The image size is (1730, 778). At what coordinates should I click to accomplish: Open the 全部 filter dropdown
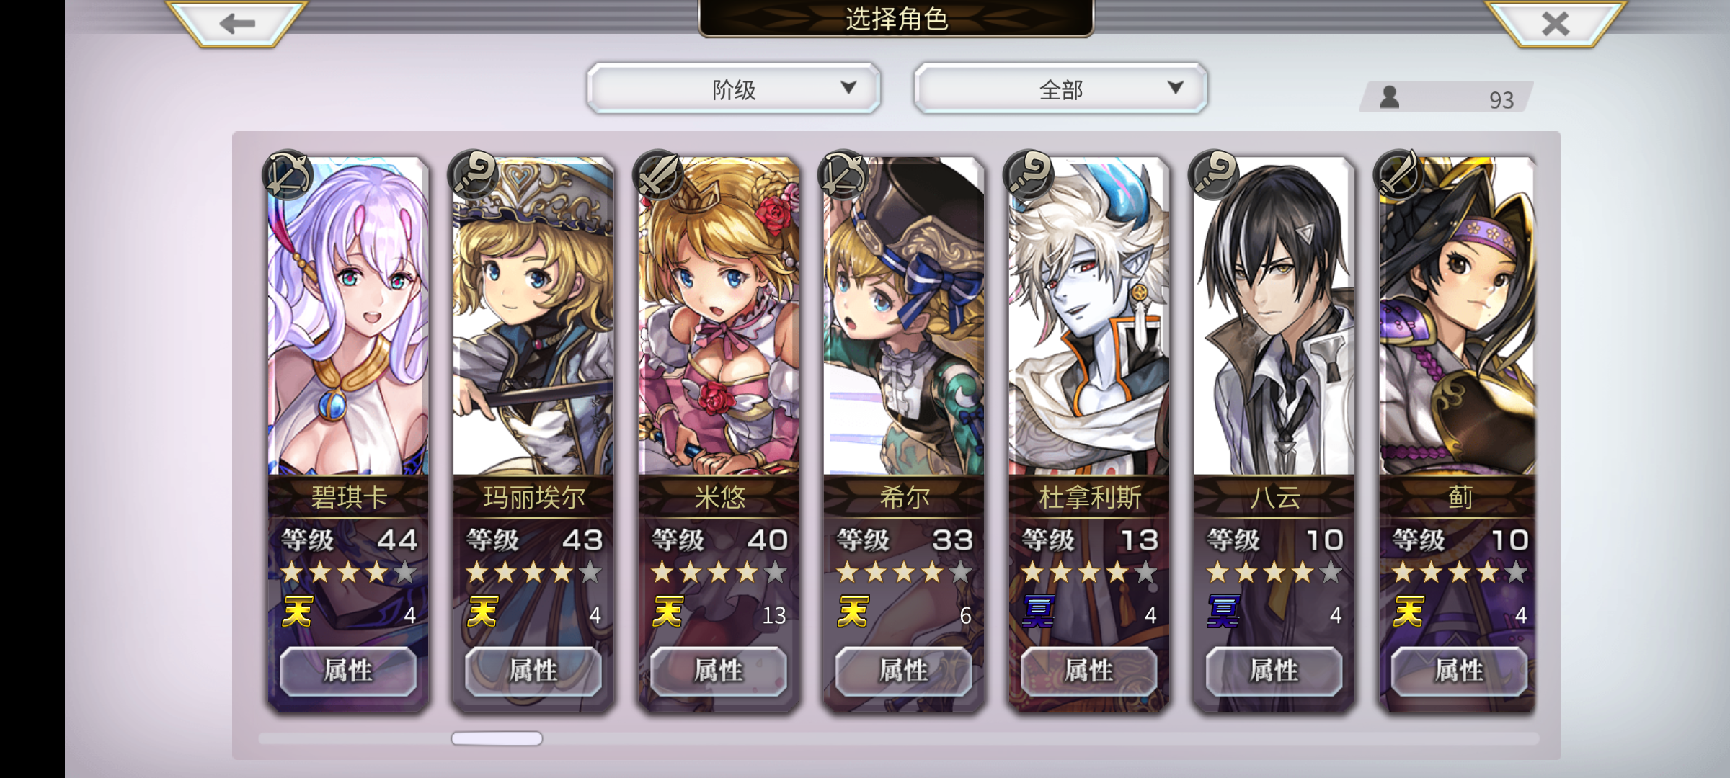click(1060, 89)
